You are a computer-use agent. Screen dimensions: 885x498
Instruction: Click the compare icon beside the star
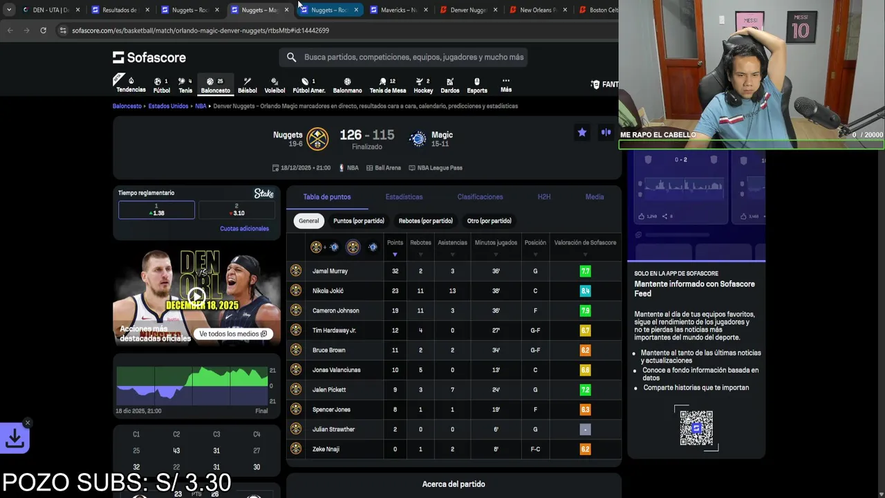coord(606,132)
